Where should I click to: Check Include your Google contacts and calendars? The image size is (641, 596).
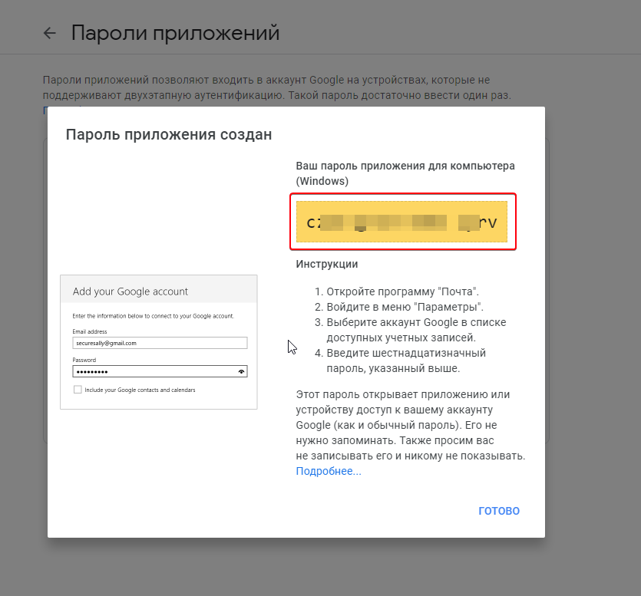(x=78, y=390)
